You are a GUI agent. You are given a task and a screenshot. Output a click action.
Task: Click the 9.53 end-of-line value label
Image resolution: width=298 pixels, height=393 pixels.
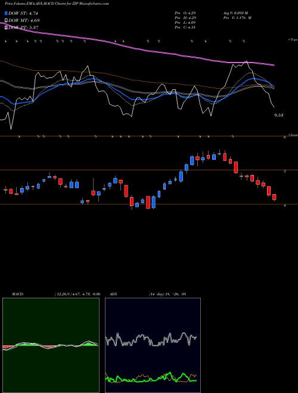click(x=279, y=115)
